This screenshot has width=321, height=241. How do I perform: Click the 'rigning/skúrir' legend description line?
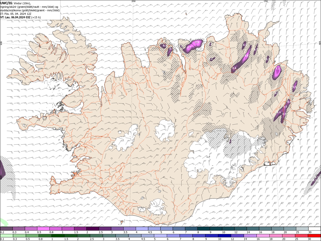pyautogui.click(x=30, y=7)
